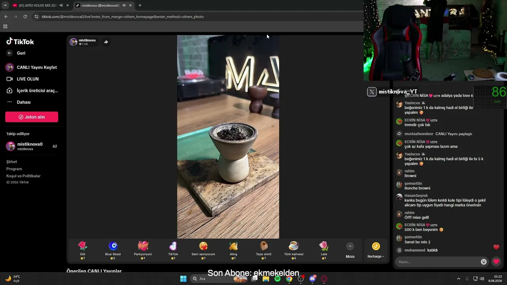This screenshot has height=285, width=507.
Task: Expand More gifts with the chevron
Action: click(x=350, y=247)
